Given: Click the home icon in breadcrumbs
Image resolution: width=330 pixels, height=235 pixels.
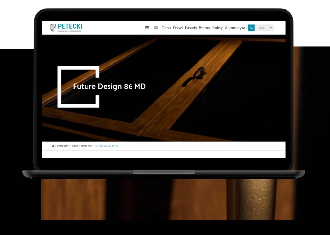Looking at the screenshot, I should tap(53, 146).
